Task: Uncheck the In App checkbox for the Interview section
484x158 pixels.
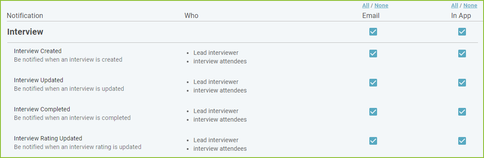Action: click(x=462, y=32)
